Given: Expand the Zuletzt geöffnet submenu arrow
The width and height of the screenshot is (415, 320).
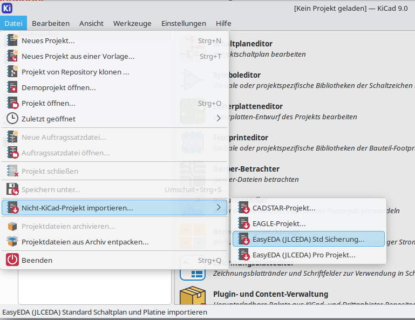Looking at the screenshot, I should (x=219, y=119).
